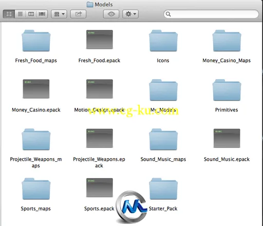Click the Finder search field

[x=211, y=14]
